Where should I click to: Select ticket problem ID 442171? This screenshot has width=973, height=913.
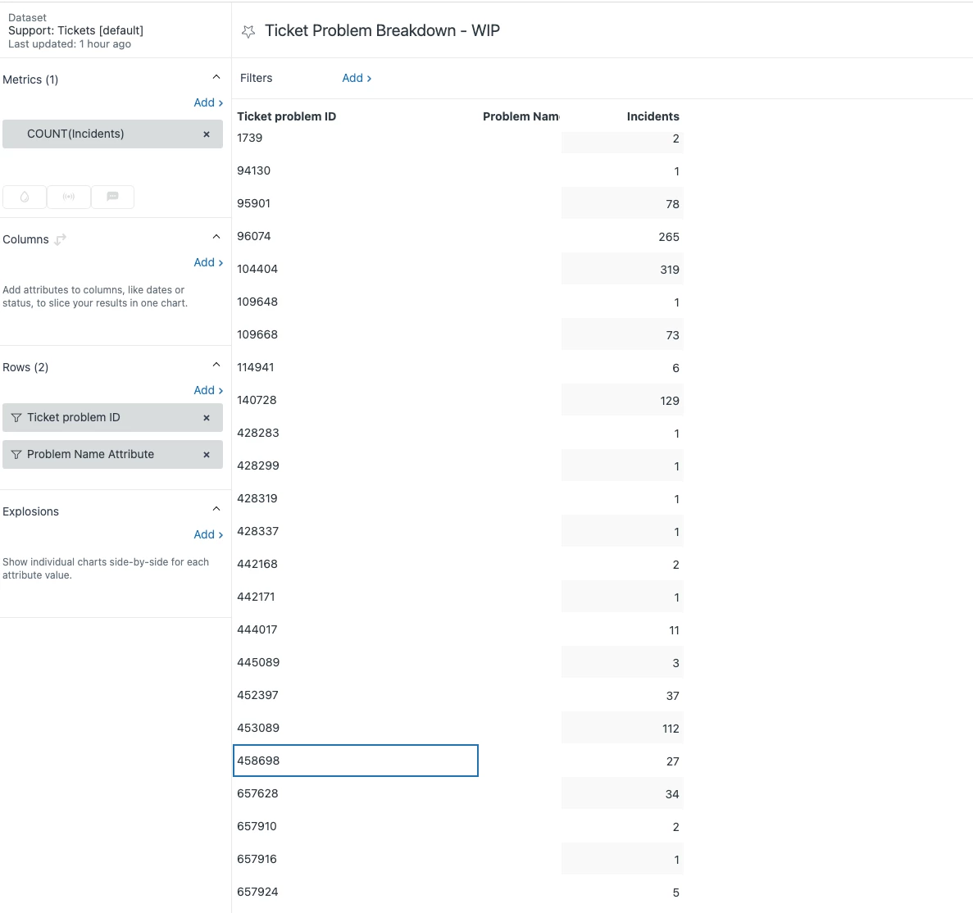[x=256, y=597]
